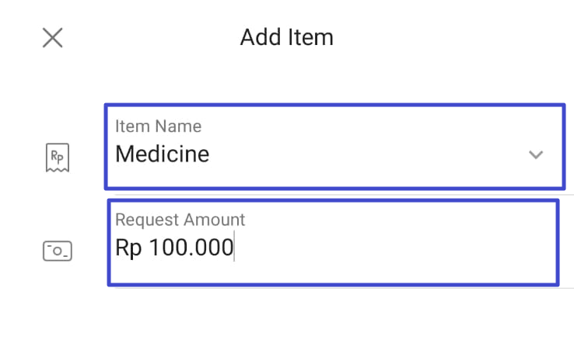574x340 pixels.
Task: Open the Item Name dropdown field
Action: [x=334, y=147]
